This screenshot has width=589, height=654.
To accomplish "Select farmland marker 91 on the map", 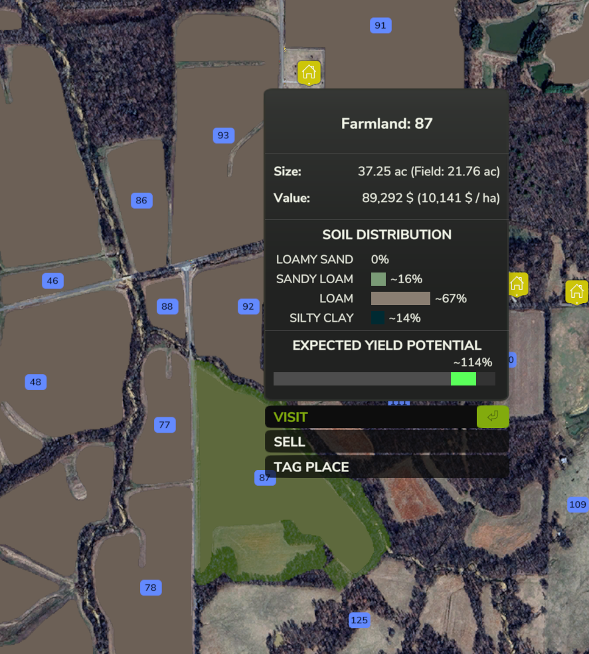I will 380,26.
